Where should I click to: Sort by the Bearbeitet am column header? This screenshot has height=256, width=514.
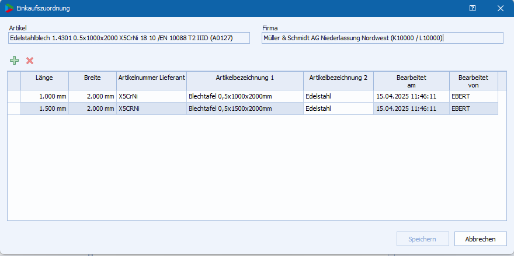pos(411,80)
